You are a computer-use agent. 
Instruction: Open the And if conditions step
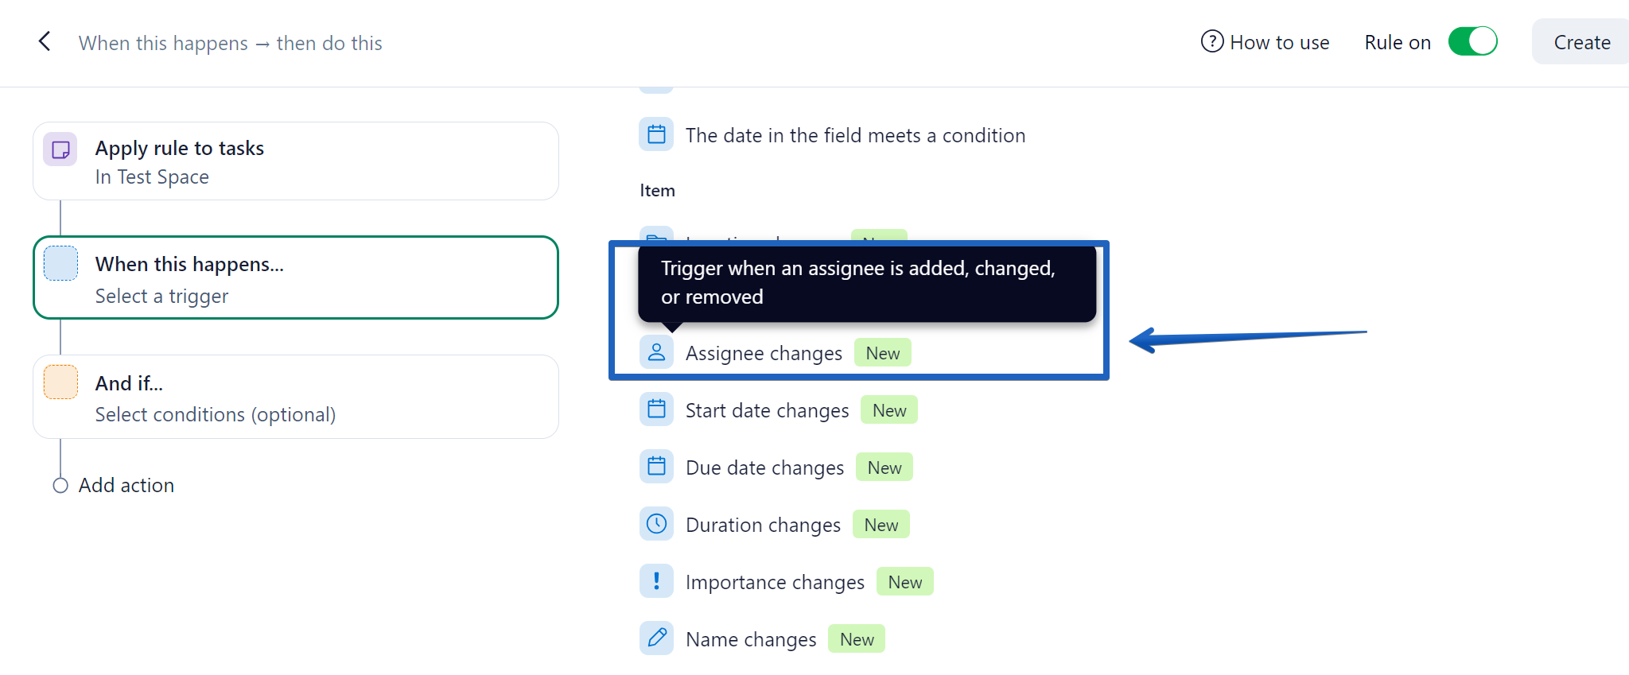click(x=295, y=398)
